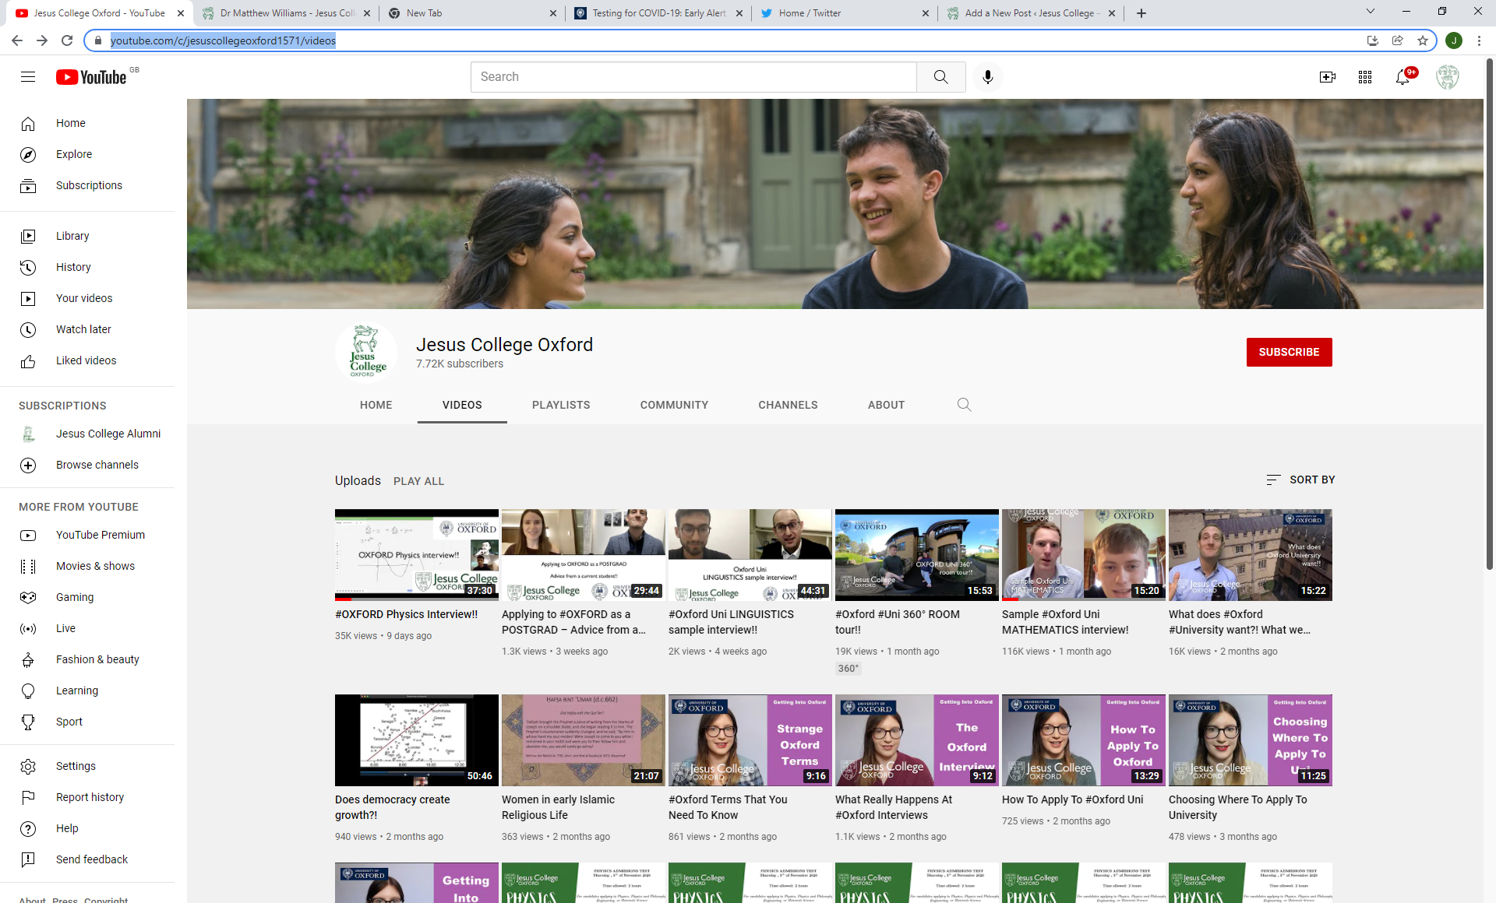Open the notifications bell

1402,76
